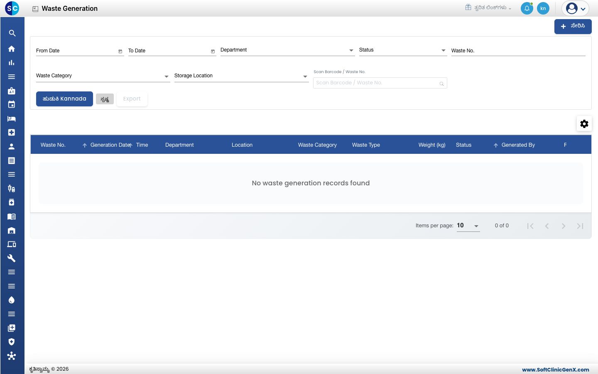This screenshot has height=374, width=598.
Task: Open the warehouse icon in the sidebar
Action: (x=12, y=231)
